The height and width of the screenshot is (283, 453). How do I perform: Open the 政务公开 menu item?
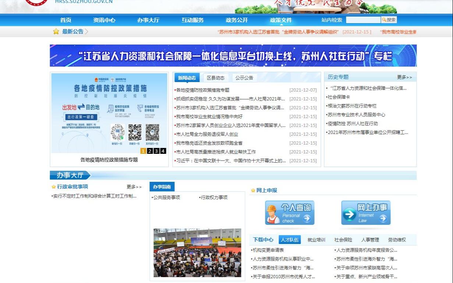click(238, 20)
